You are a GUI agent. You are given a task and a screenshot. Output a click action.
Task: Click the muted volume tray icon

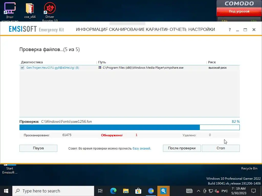coord(217,191)
